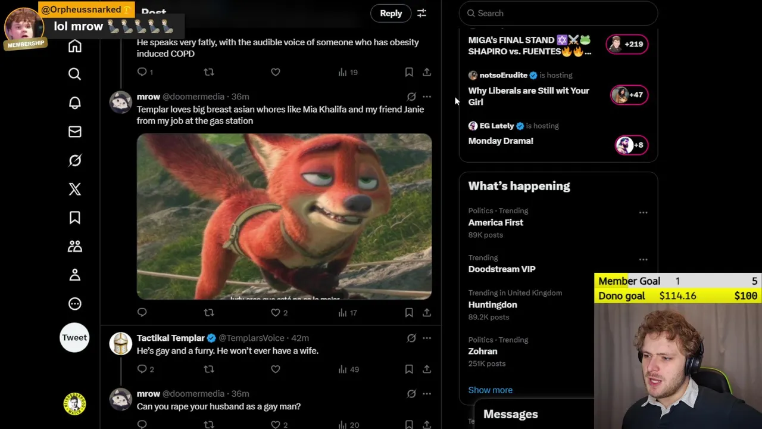Screen dimensions: 762x429
Task: Click the Reply button at top
Action: (391, 13)
